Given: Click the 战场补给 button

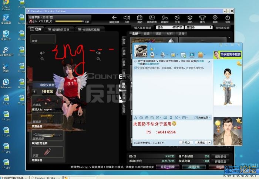Looking at the screenshot, I should (x=194, y=167).
